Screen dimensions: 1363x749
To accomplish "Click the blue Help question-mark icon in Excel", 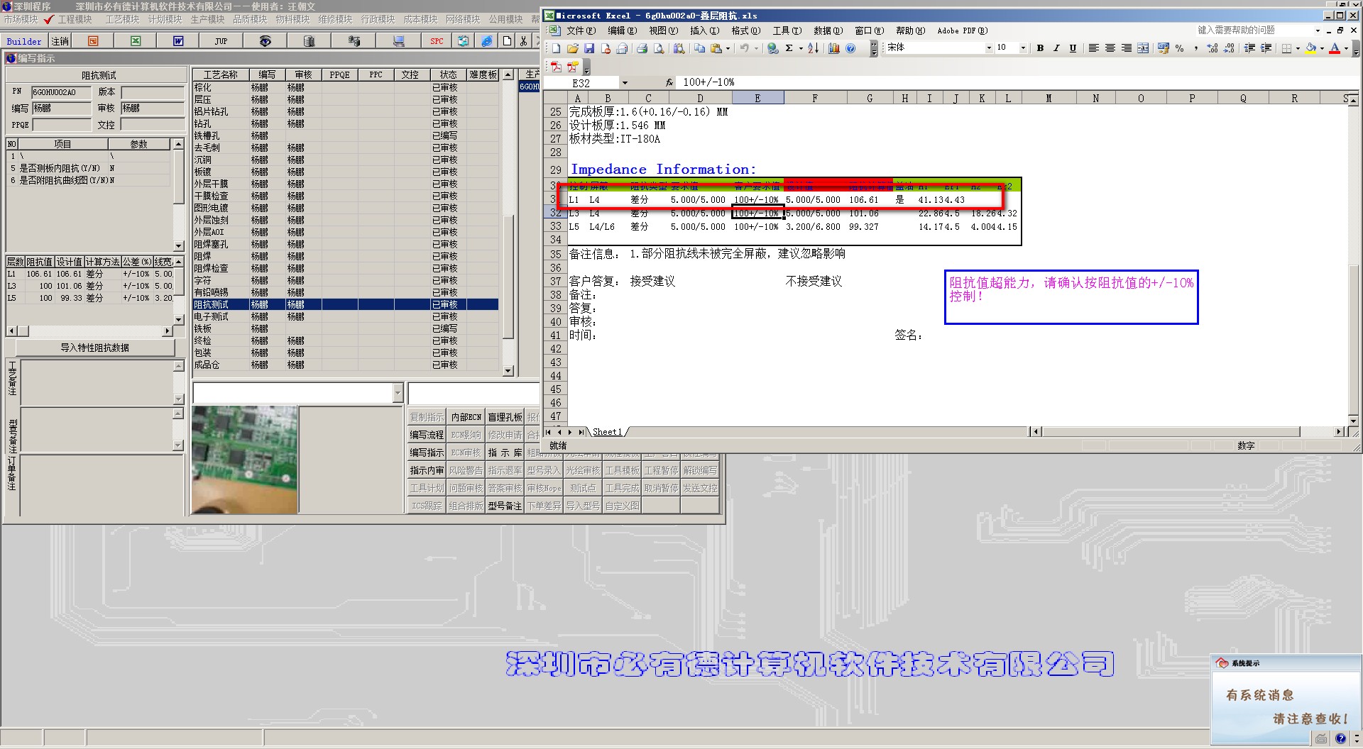I will point(850,48).
